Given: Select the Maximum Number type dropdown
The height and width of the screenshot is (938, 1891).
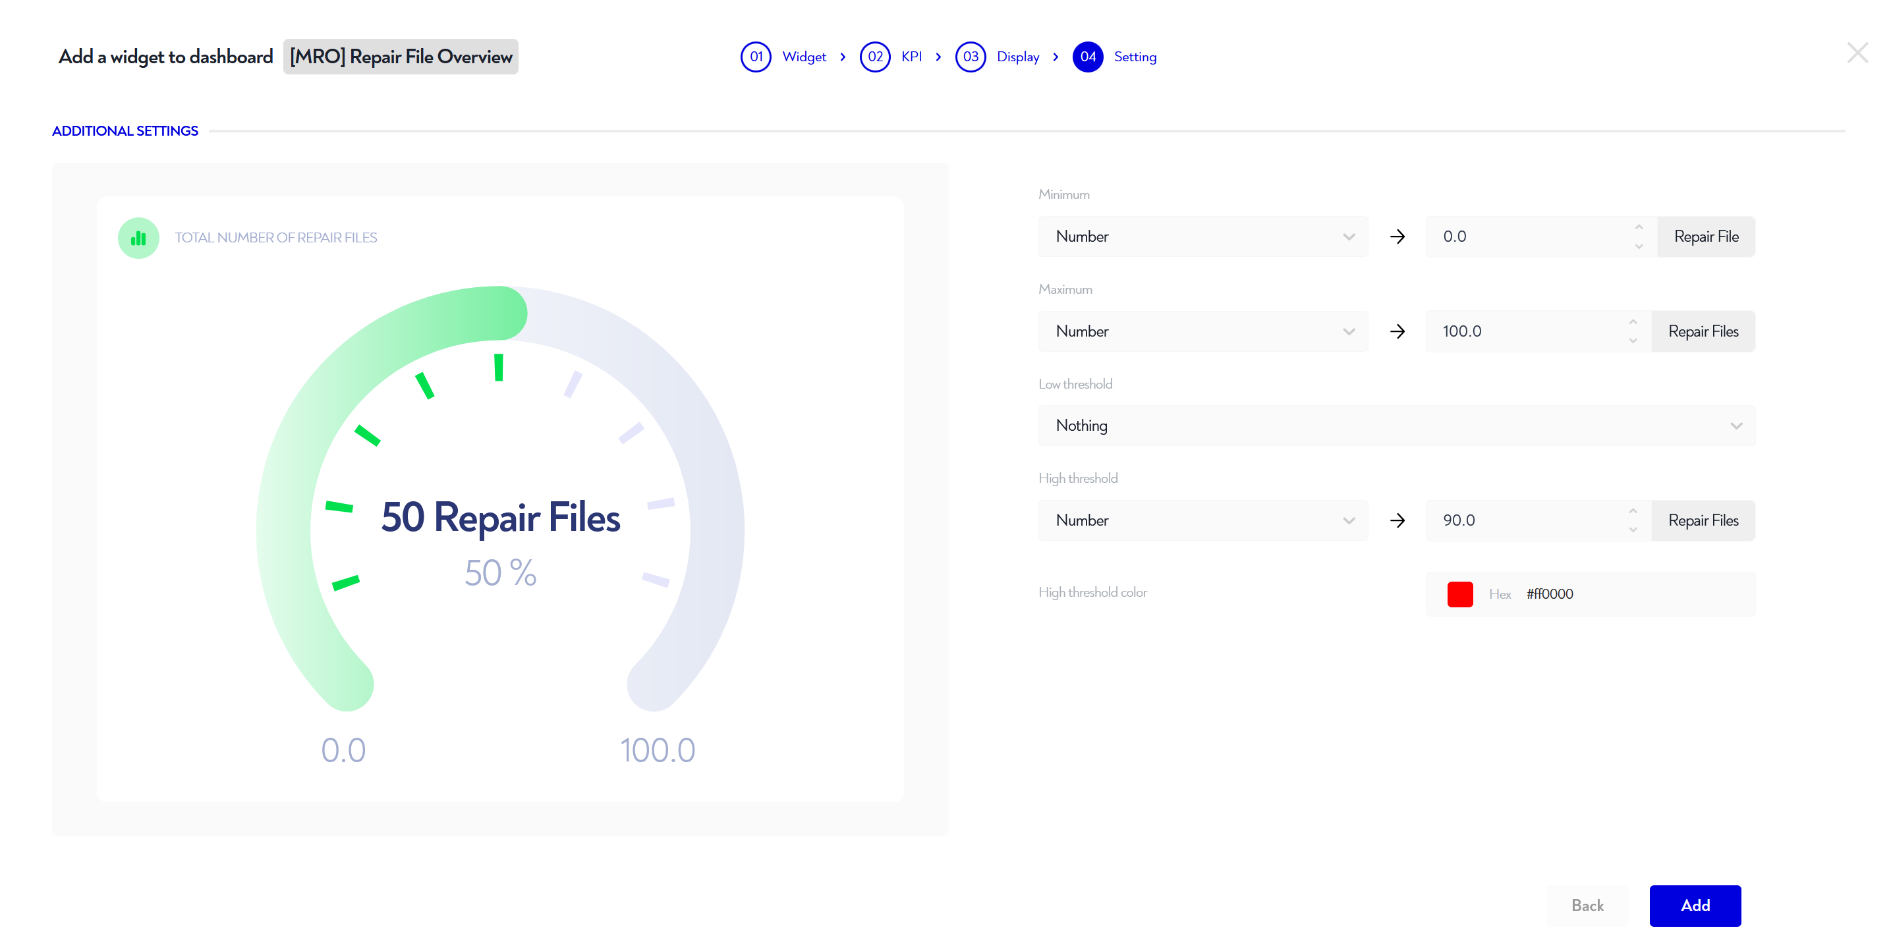Looking at the screenshot, I should (x=1202, y=331).
